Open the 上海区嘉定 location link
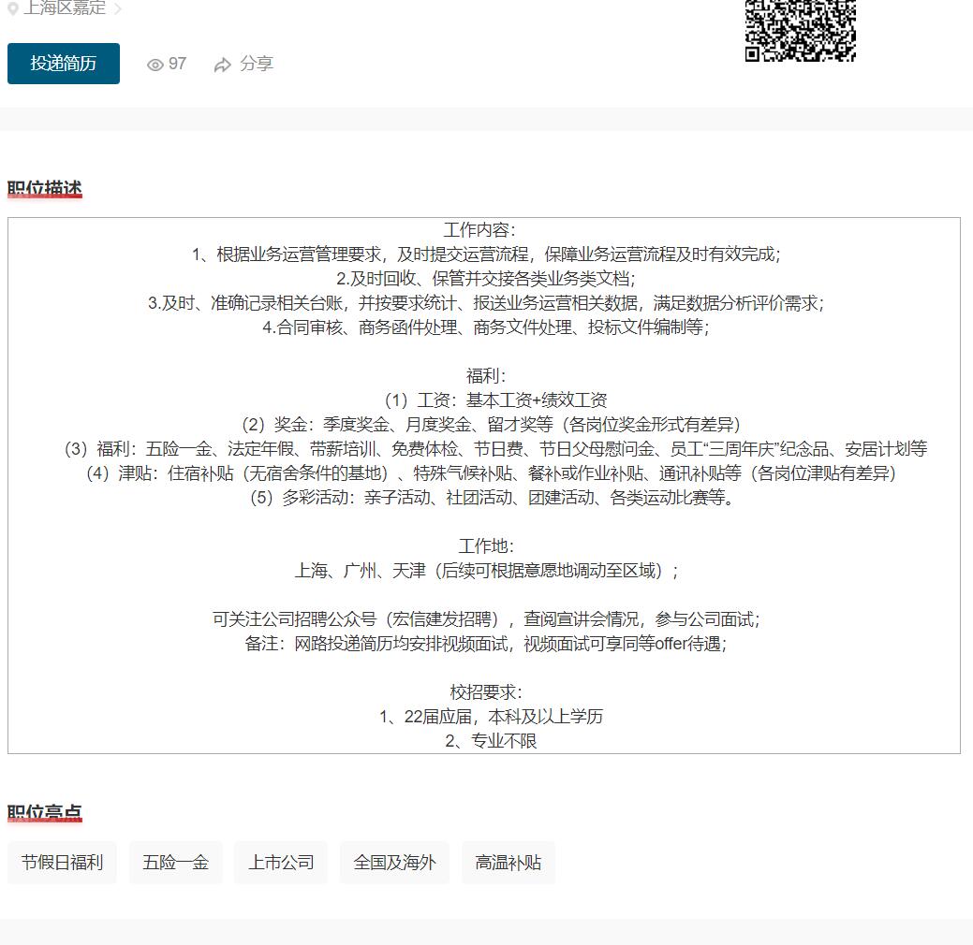This screenshot has height=945, width=973. coord(65,8)
